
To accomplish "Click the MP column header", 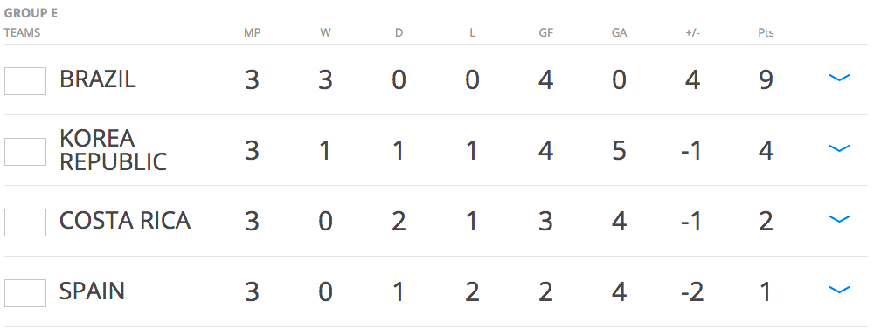I will (252, 33).
